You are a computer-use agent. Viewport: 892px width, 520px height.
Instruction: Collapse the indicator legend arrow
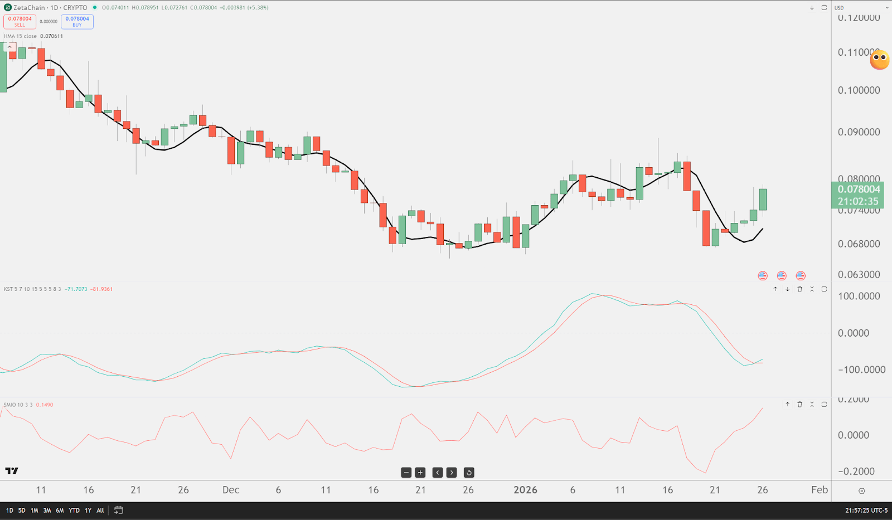[x=9, y=47]
